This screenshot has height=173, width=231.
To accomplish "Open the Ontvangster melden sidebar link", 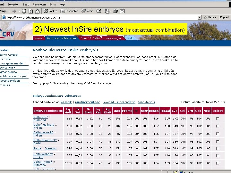I will 12,63.
